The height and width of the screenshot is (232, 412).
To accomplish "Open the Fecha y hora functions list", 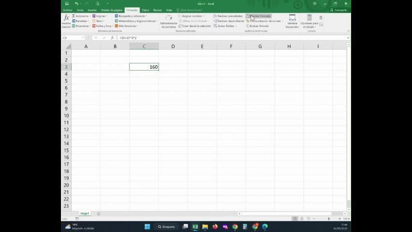I will point(103,26).
